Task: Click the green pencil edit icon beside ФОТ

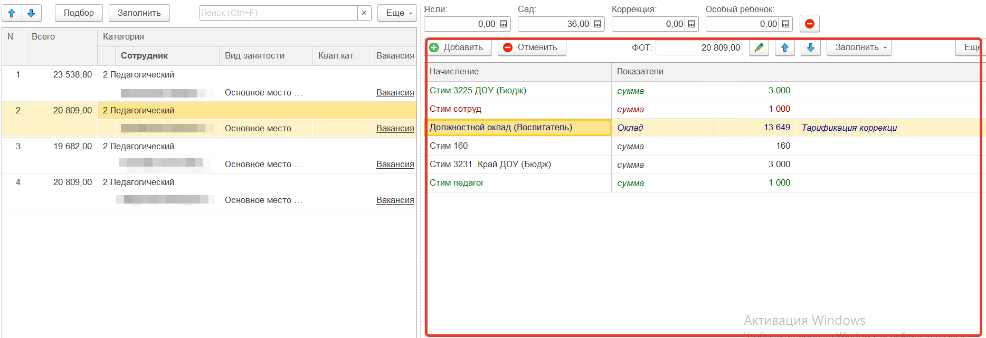Action: pyautogui.click(x=759, y=47)
